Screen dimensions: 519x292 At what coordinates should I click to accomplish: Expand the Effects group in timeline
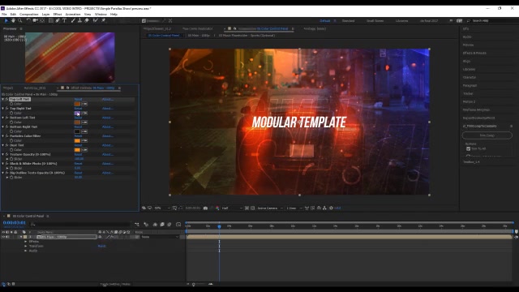coord(25,242)
